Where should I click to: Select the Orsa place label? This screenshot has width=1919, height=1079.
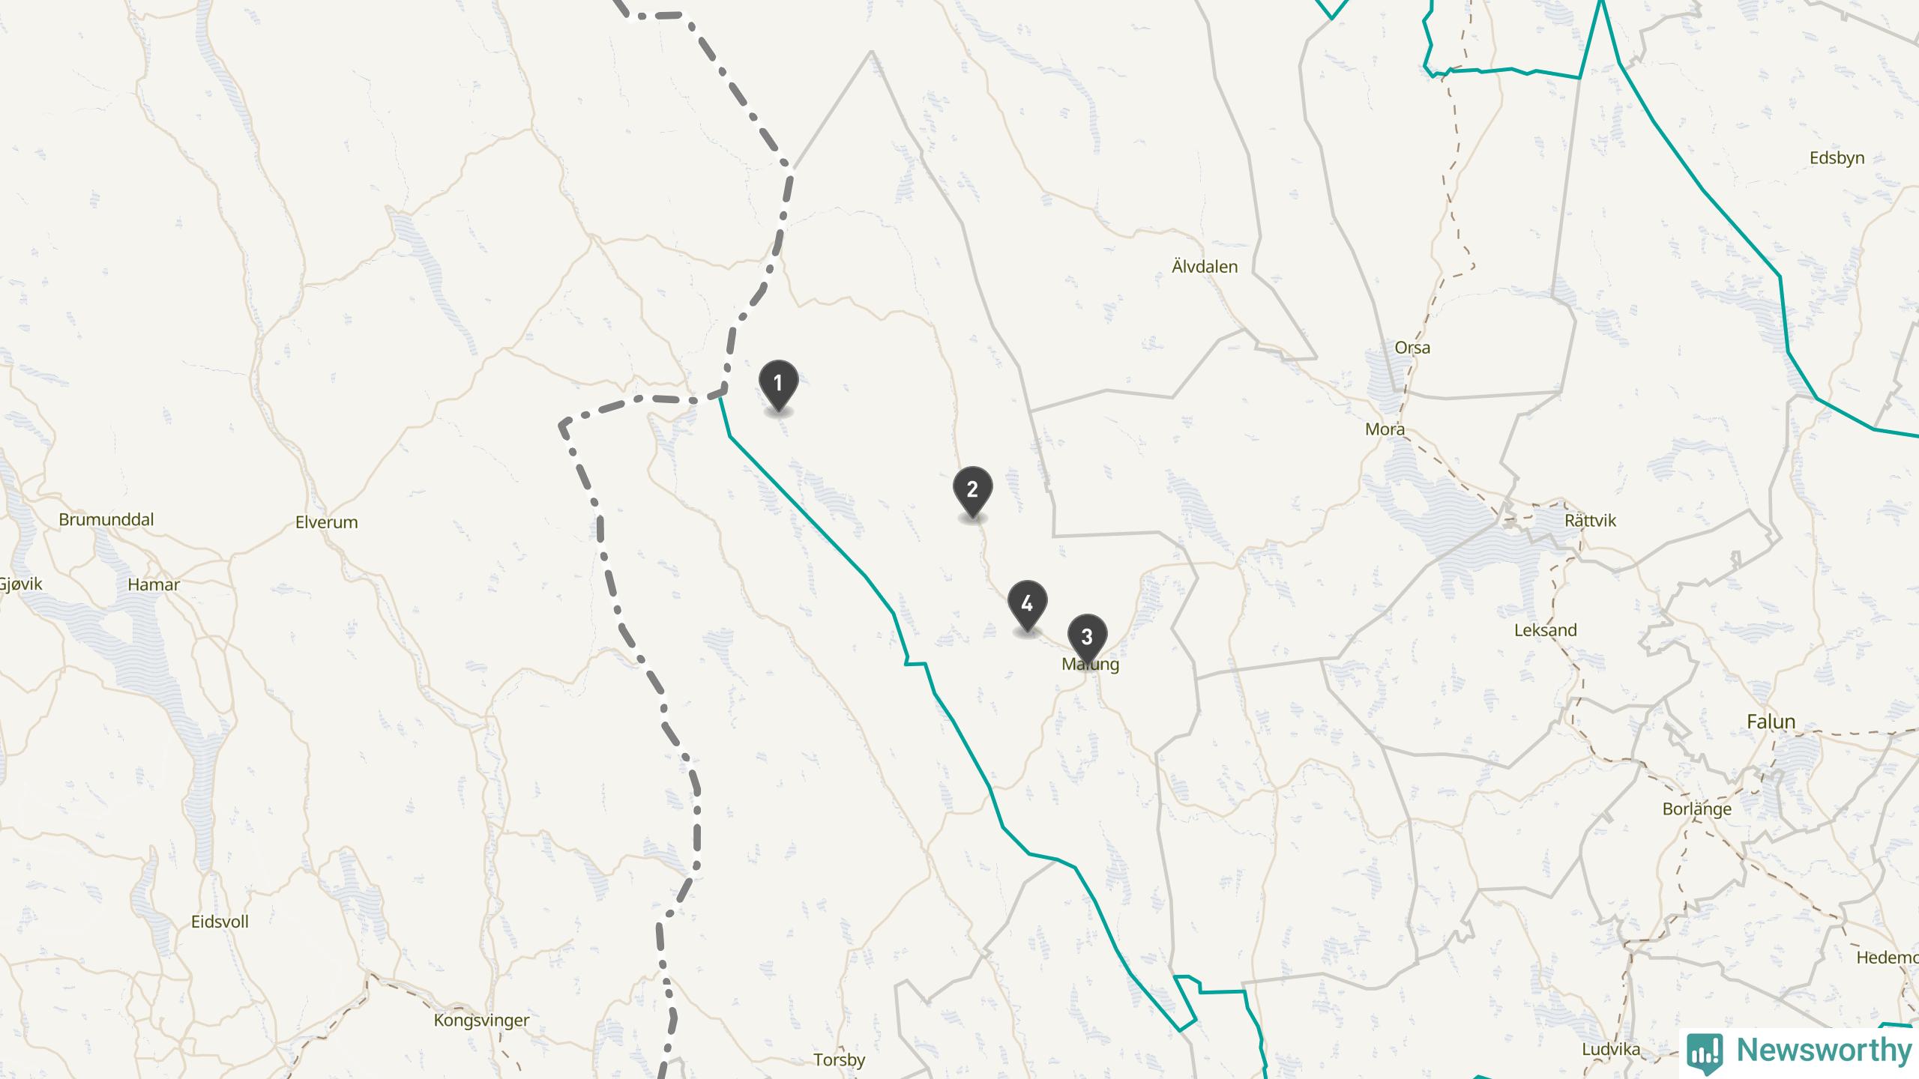tap(1412, 348)
